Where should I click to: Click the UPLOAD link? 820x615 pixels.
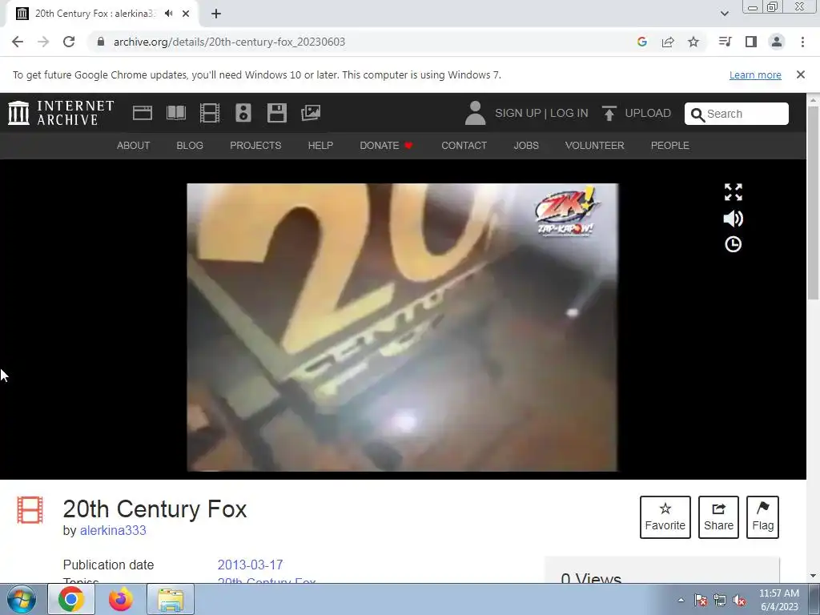pyautogui.click(x=648, y=113)
